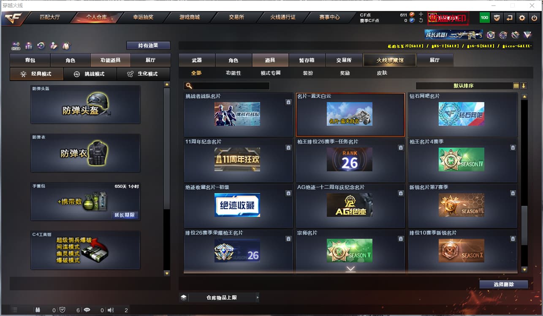The image size is (543, 316).
Task: Open 游戏商城 in top navigation
Action: 190,17
